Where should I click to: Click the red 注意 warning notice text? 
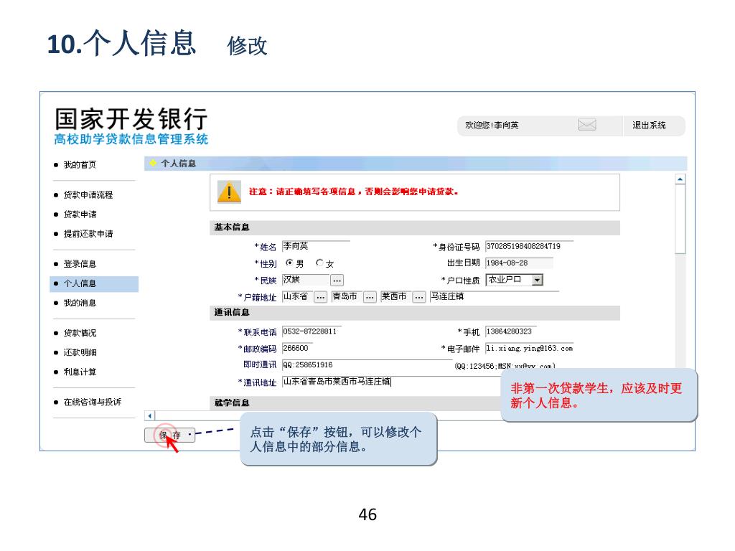pos(353,192)
